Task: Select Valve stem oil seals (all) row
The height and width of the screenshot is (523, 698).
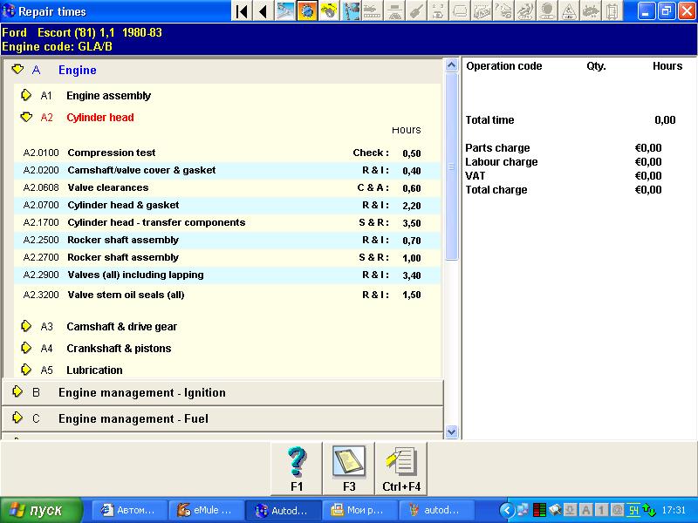Action: (227, 295)
